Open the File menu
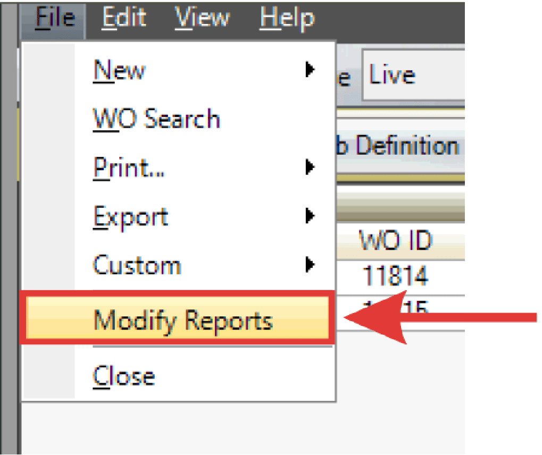The image size is (542, 455). [55, 19]
